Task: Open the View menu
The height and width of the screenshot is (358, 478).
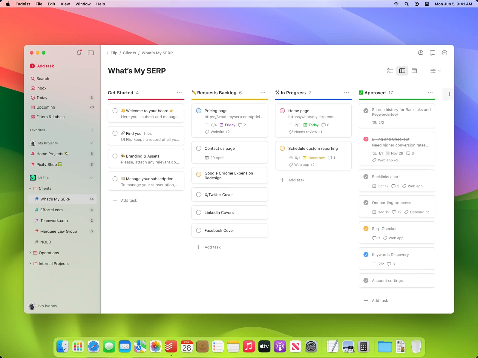Action: pyautogui.click(x=65, y=4)
